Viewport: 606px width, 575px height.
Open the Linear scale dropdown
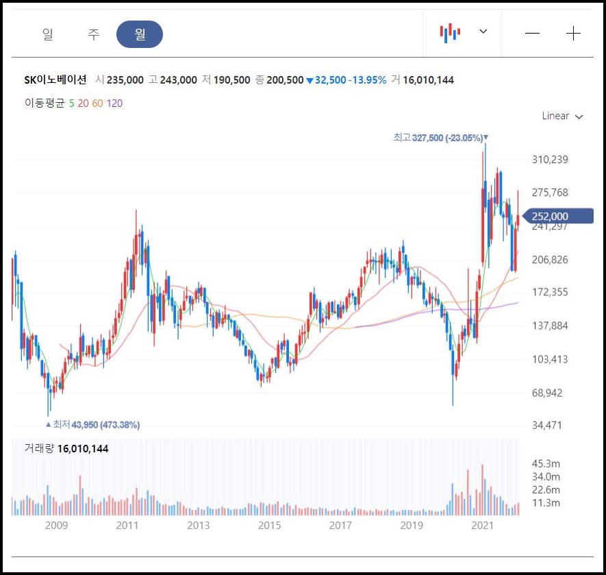pos(562,116)
